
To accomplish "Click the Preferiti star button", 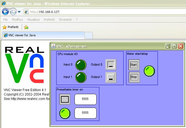I will pos(10,27).
